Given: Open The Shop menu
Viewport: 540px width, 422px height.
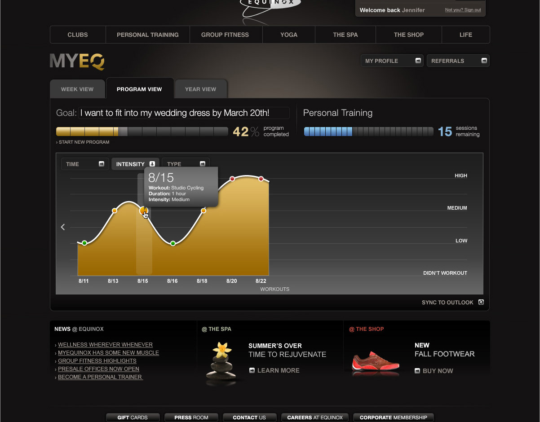Looking at the screenshot, I should click(409, 35).
